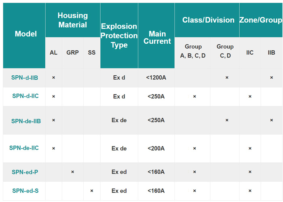
Task: Open the SPN-ed-P model link
Action: coord(25,172)
